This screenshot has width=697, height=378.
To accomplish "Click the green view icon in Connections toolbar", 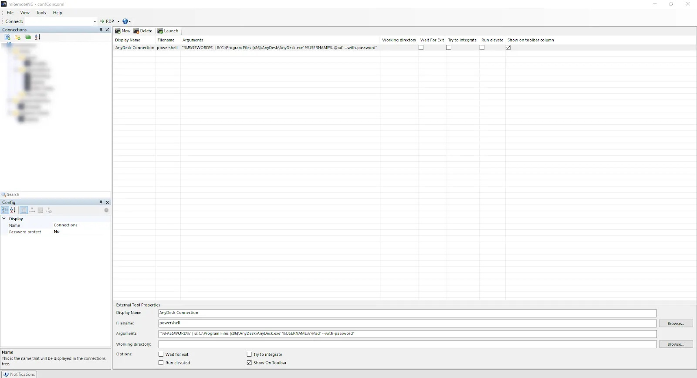I will 28,37.
